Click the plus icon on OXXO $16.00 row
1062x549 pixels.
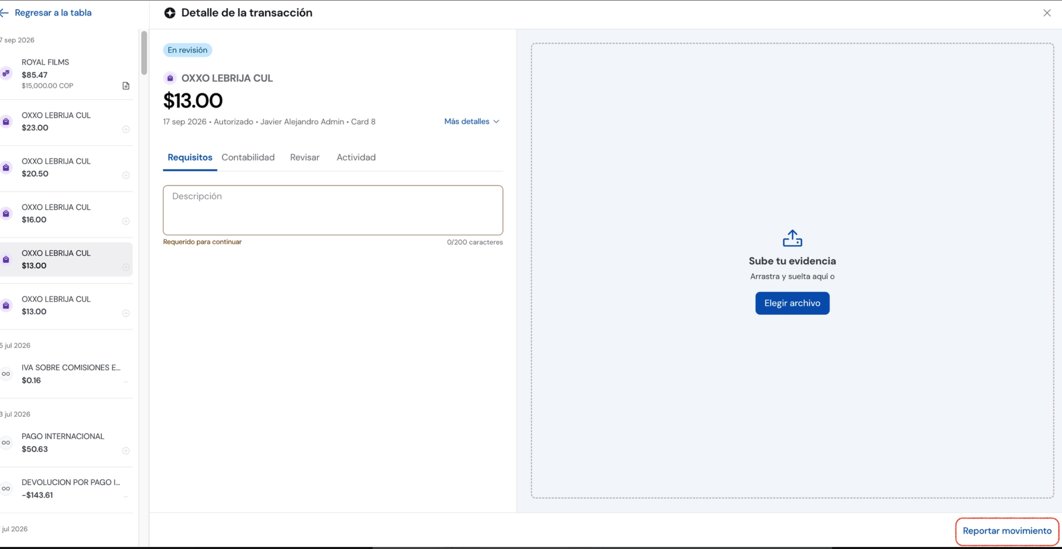click(126, 221)
